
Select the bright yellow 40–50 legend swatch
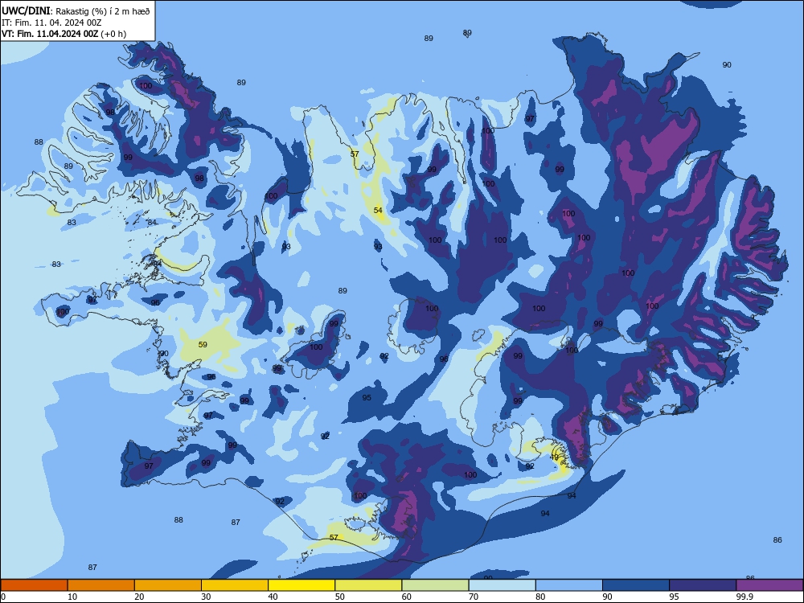tap(301, 585)
